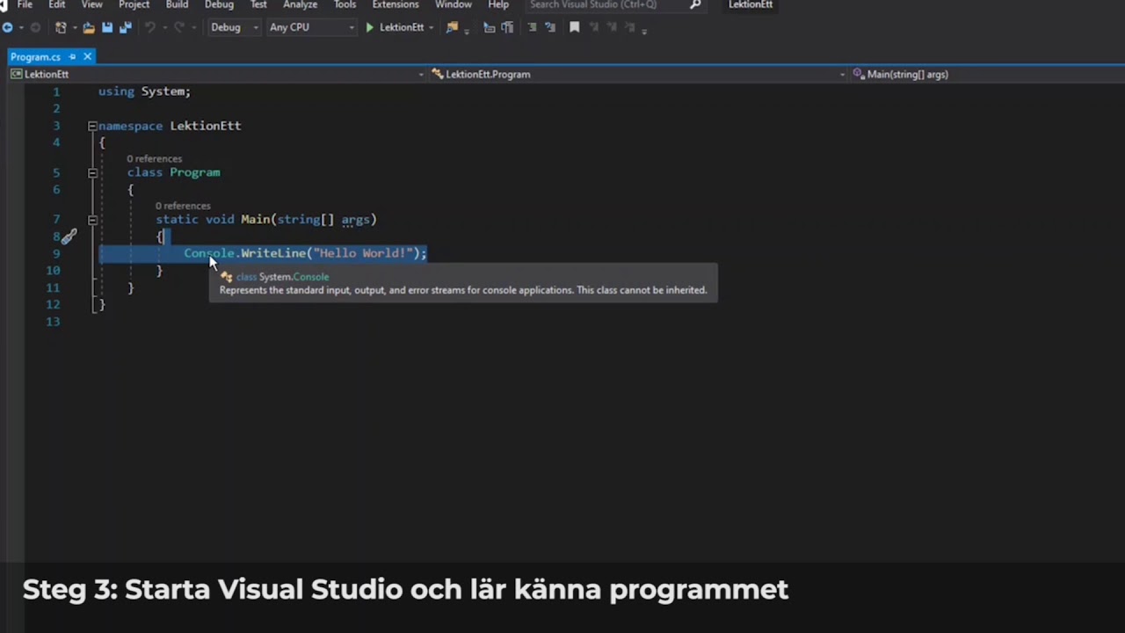Image resolution: width=1125 pixels, height=633 pixels.
Task: Click 'using System;' on line 1
Action: (144, 91)
